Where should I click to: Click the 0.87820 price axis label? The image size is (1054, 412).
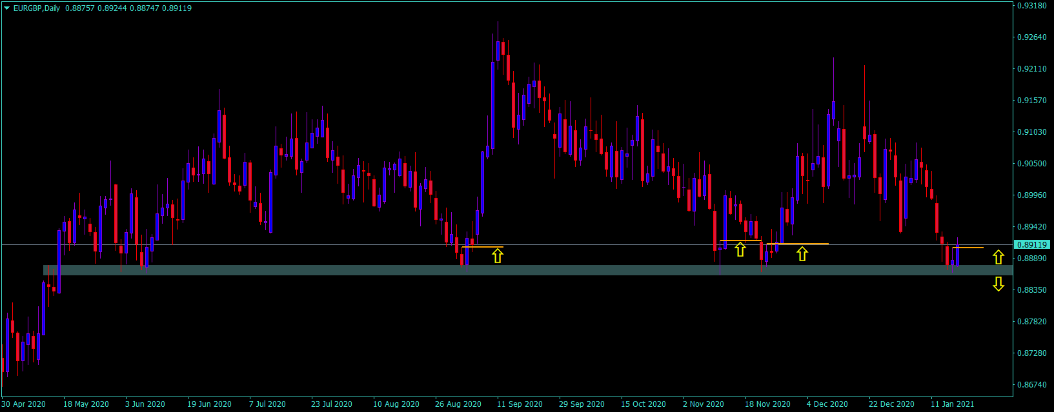[1032, 322]
